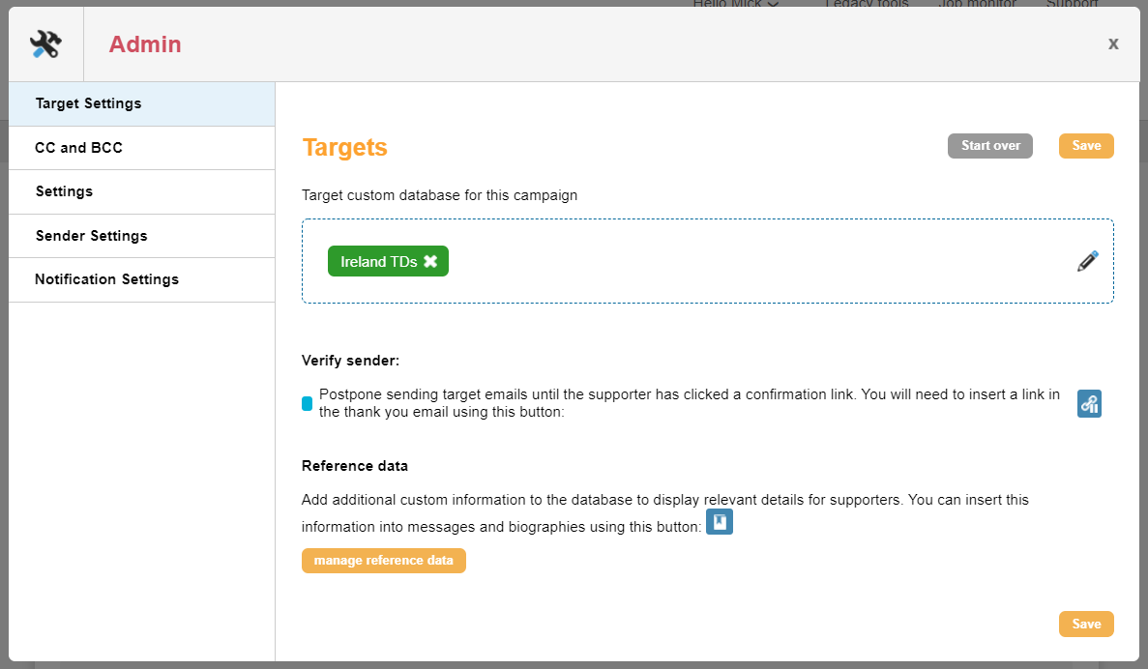The height and width of the screenshot is (669, 1148).
Task: Open the Support page
Action: click(1072, 5)
